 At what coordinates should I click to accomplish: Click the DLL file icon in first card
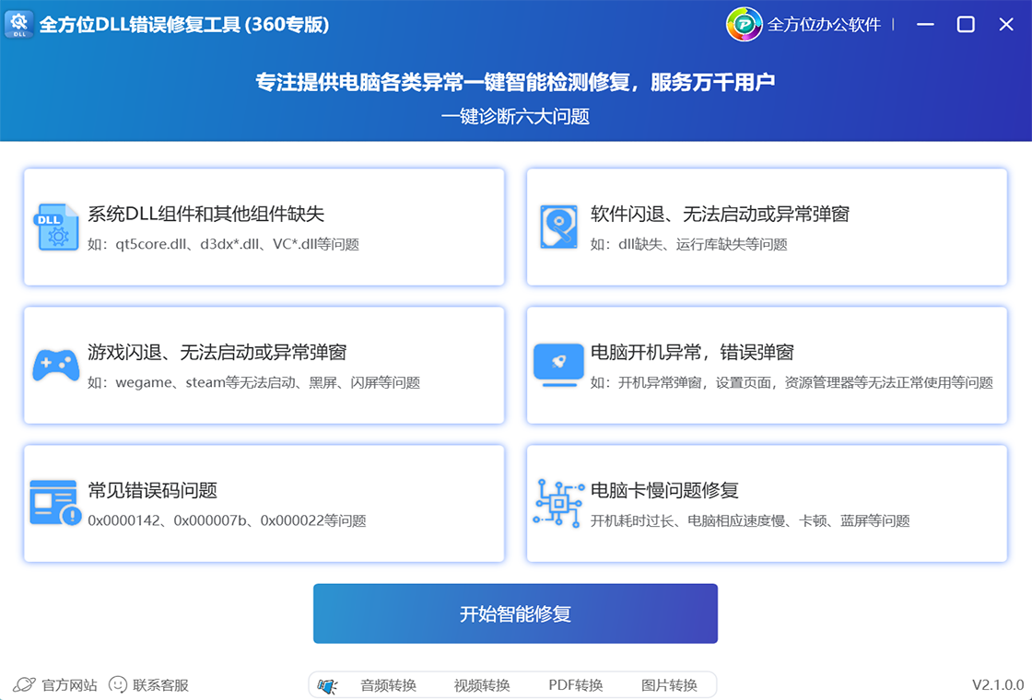56,227
